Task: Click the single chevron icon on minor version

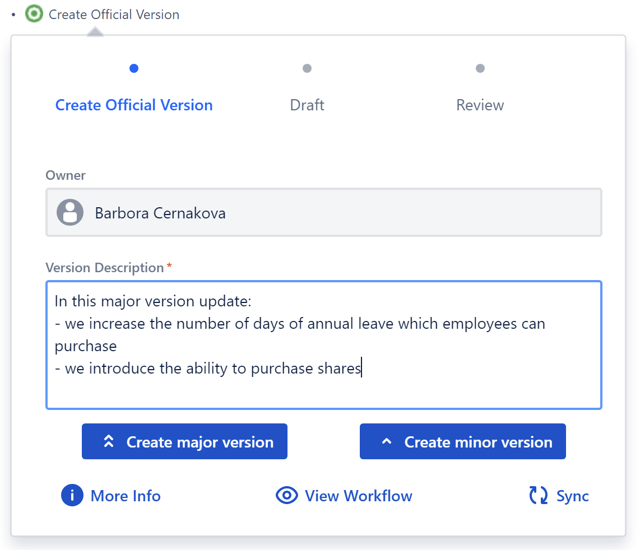Action: [386, 441]
